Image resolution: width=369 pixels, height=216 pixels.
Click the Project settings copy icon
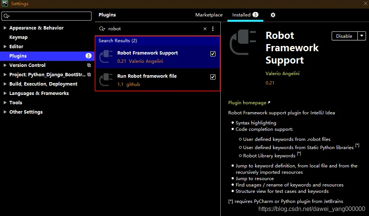89,74
